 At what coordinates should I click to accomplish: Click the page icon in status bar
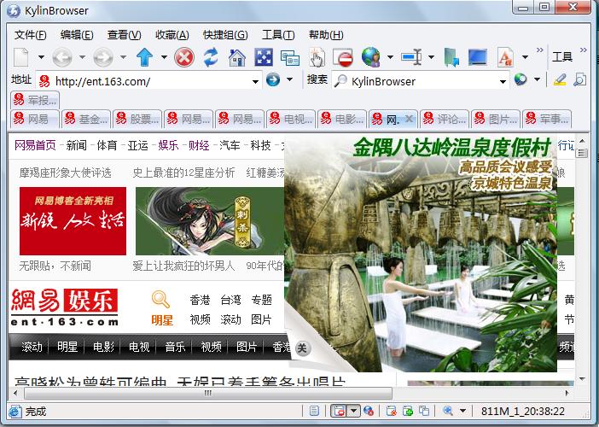click(x=314, y=411)
